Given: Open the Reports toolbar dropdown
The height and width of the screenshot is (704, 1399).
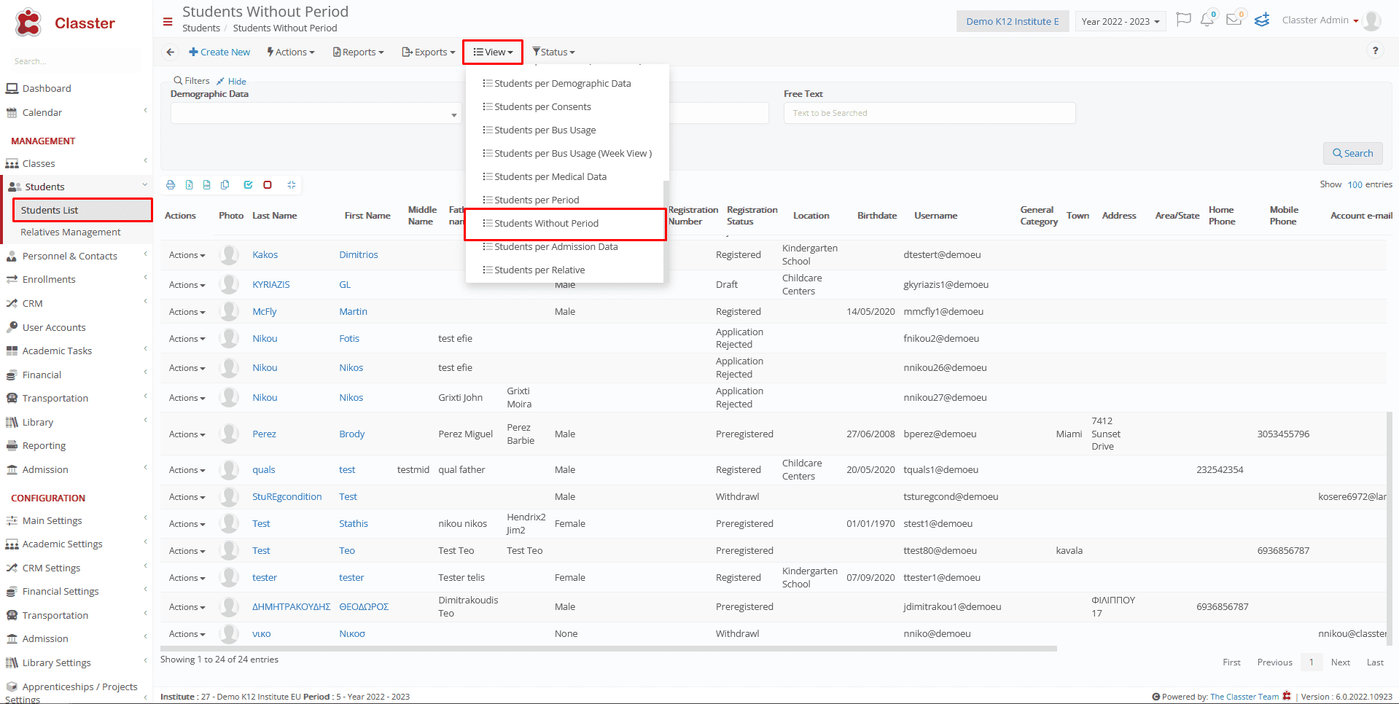Looking at the screenshot, I should (x=358, y=52).
